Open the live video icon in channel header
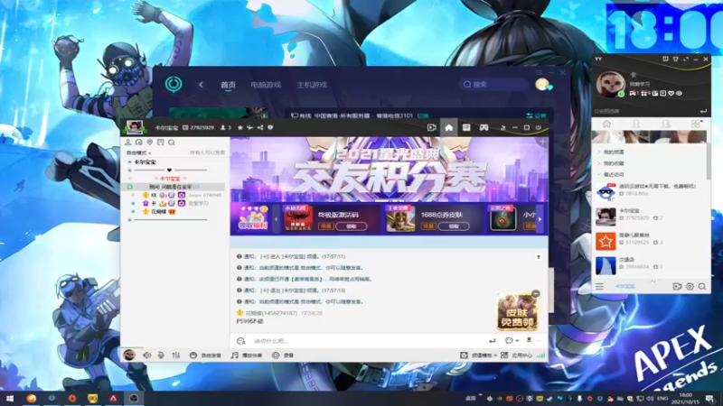723x406 pixels. [432, 127]
